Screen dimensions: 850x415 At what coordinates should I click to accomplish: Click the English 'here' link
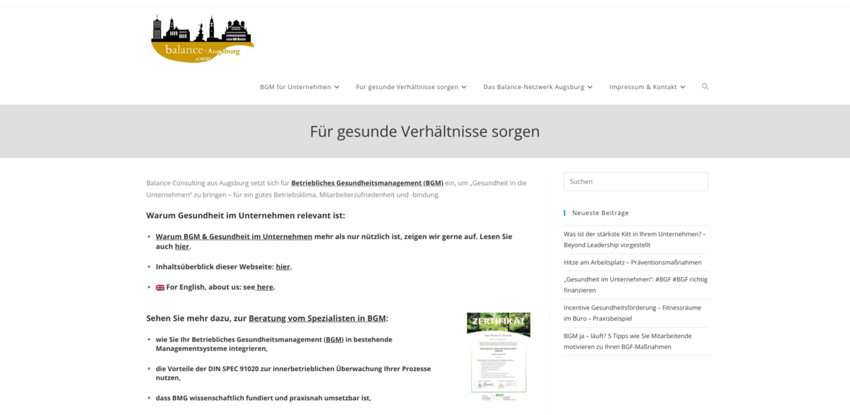coord(265,287)
